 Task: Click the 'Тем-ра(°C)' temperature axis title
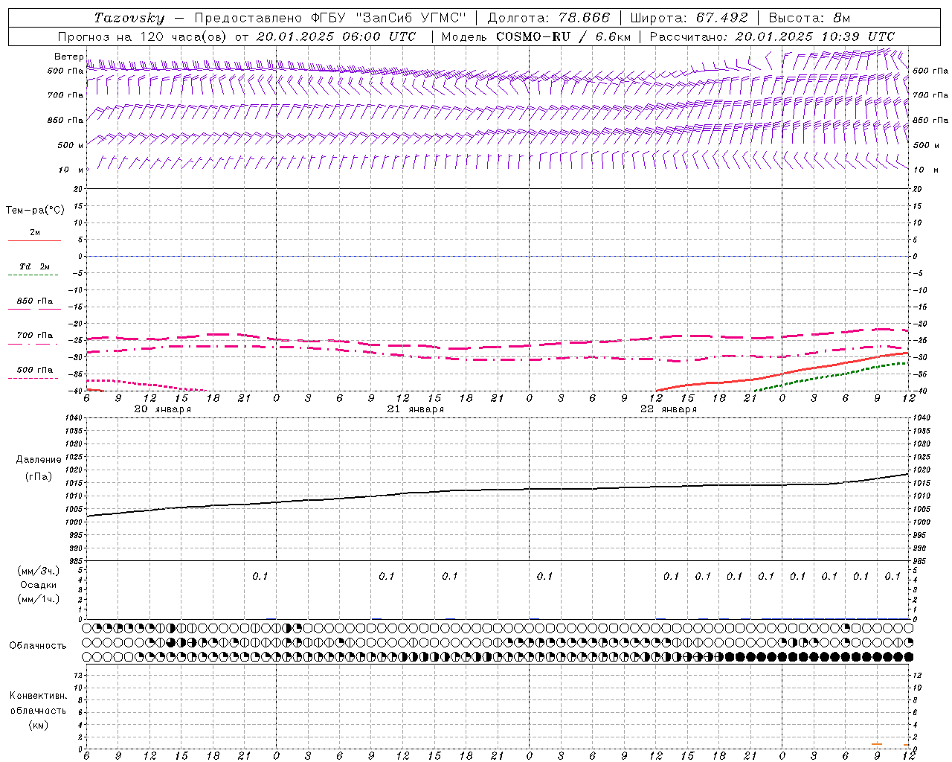(35, 211)
